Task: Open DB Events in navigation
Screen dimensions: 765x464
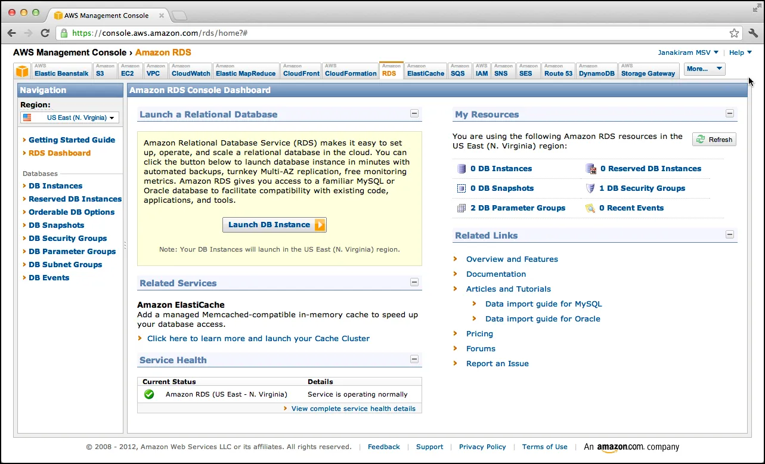Action: 49,277
